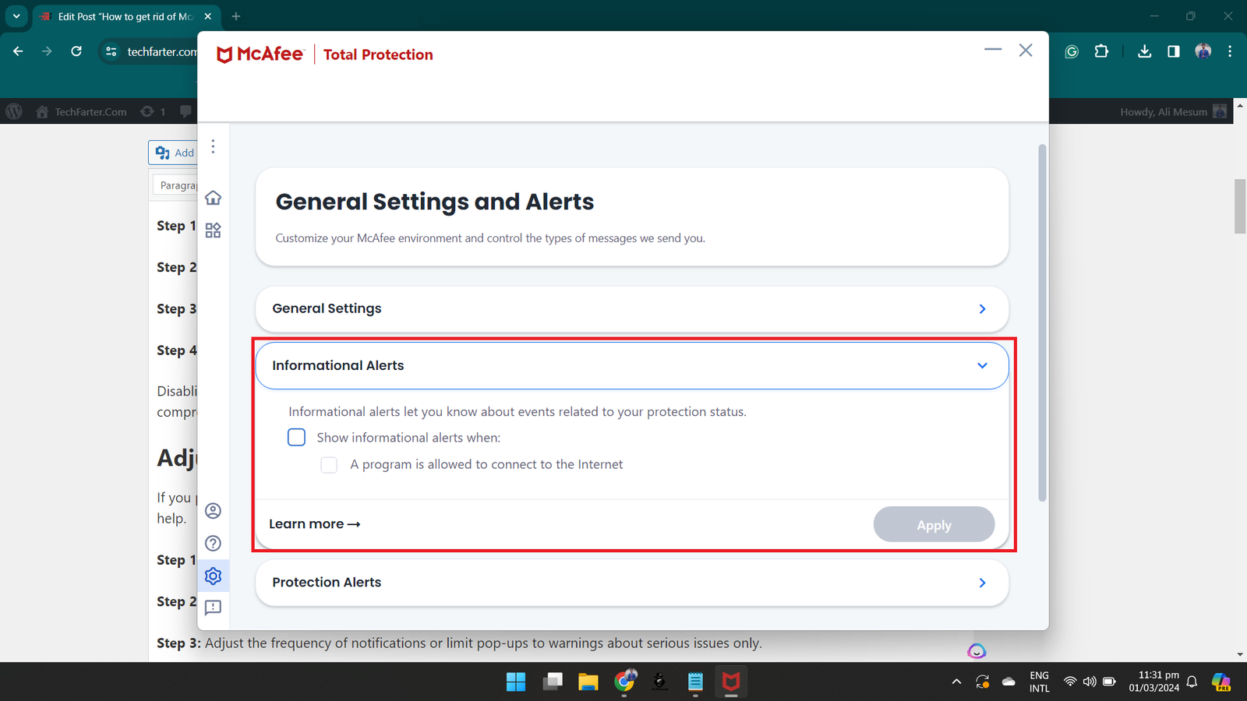Screen dimensions: 1247x701
Task: Switch to the Edit Post browser tab
Action: point(125,16)
